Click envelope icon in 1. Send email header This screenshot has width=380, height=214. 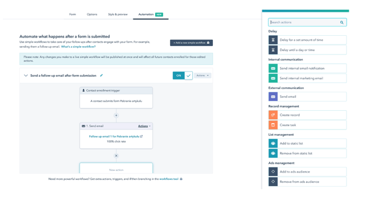[x=84, y=126]
